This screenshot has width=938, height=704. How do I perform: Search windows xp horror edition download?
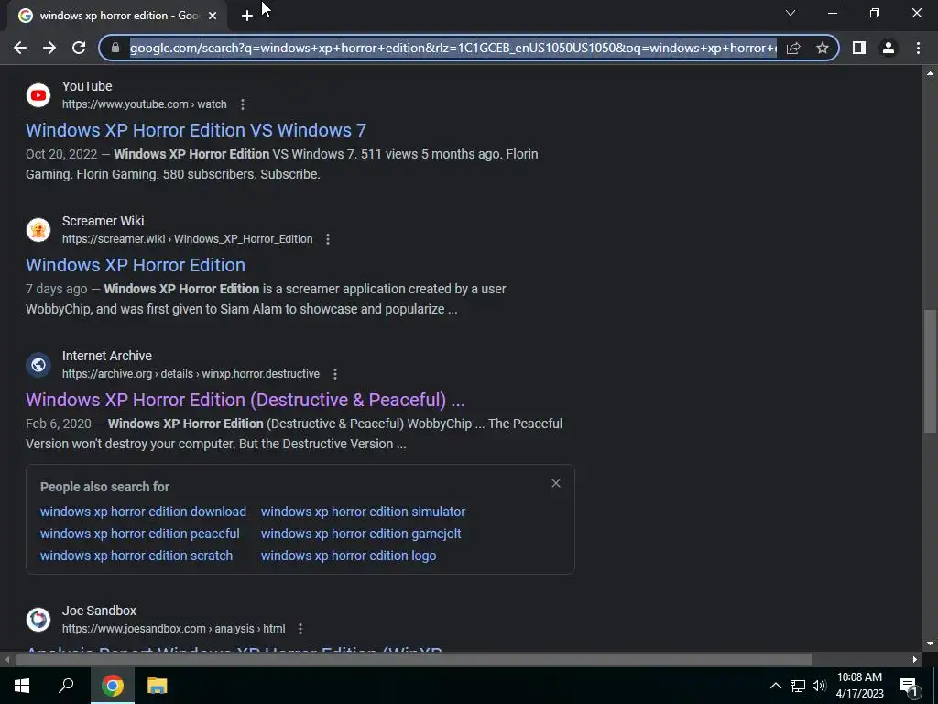143,511
